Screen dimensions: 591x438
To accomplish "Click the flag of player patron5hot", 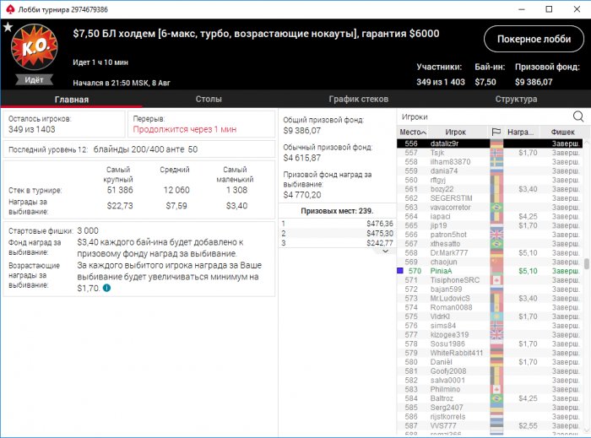I will 496,235.
